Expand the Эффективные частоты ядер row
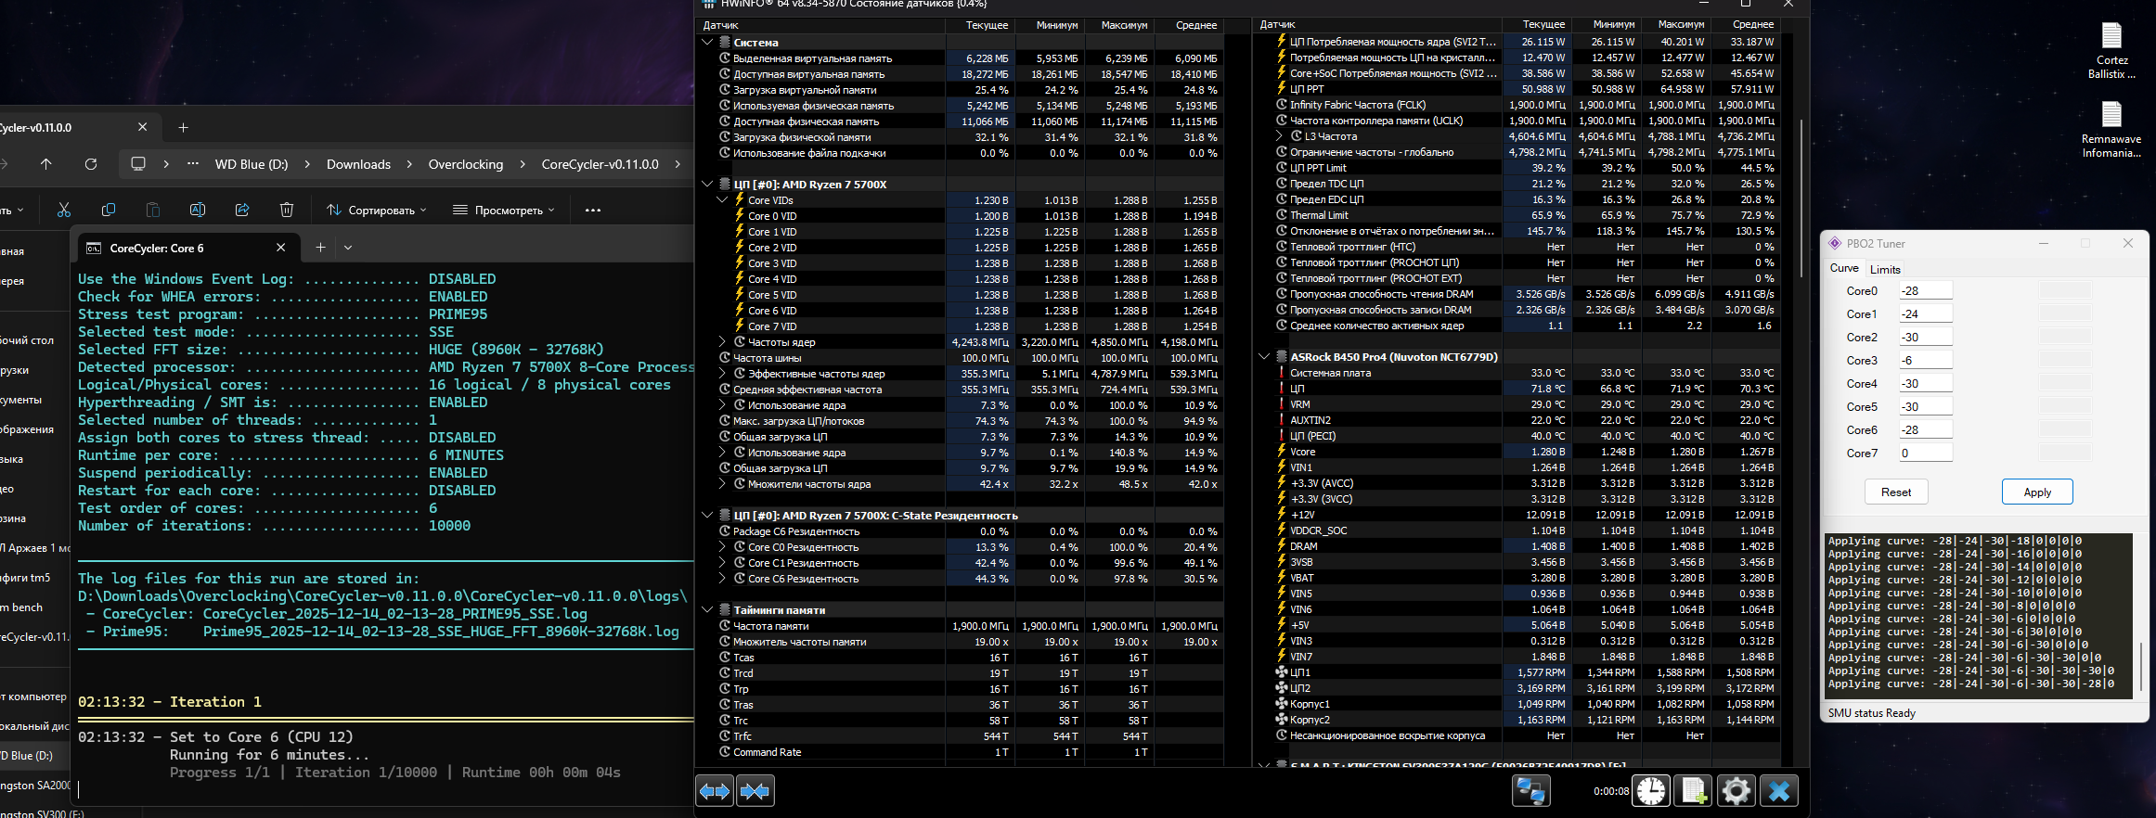This screenshot has width=2156, height=818. [x=722, y=374]
